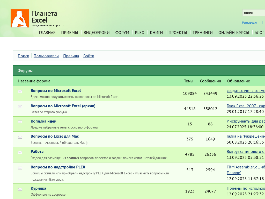
Task: Open the Пользователи link
Action: [46, 56]
